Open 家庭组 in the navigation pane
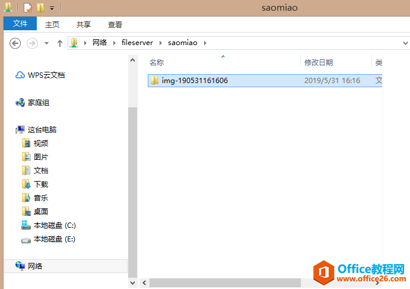This screenshot has height=289, width=410. click(39, 103)
